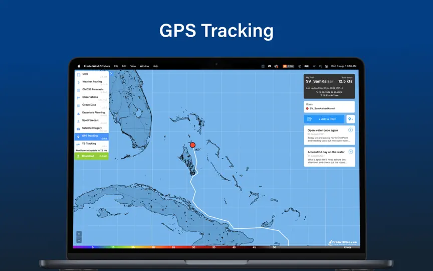
Task: Zoom in the map with plus
Action: pos(79,234)
